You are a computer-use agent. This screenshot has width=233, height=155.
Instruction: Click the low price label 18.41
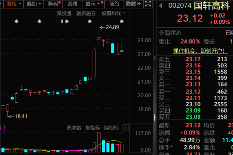tap(21, 117)
